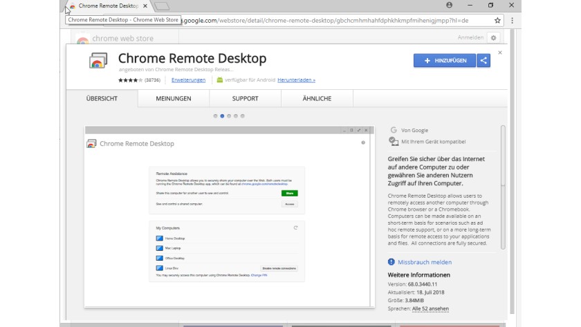Screen dimensions: 581x327
Task: Click the Version 68.0.3440.11 text
Action: [x=412, y=284]
